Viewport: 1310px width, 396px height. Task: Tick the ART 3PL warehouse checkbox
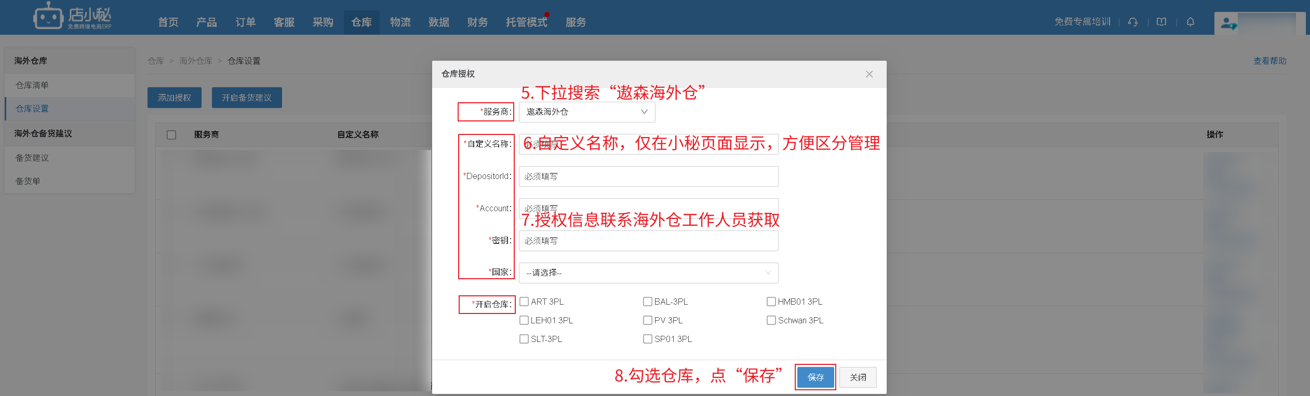[x=524, y=302]
